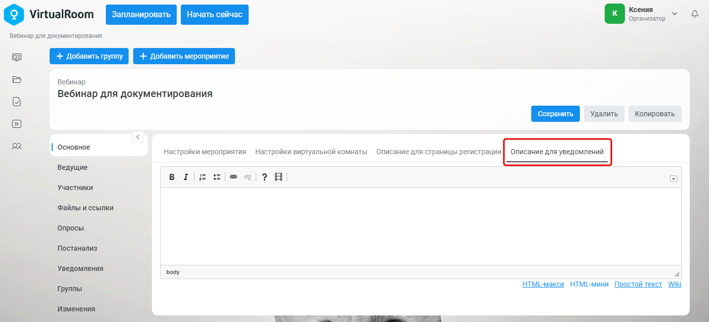Click the Добавить группу button
The image size is (709, 322).
pyautogui.click(x=89, y=56)
